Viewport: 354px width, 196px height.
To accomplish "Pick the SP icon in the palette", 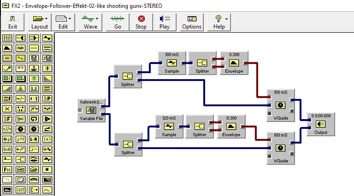I will [47, 98].
